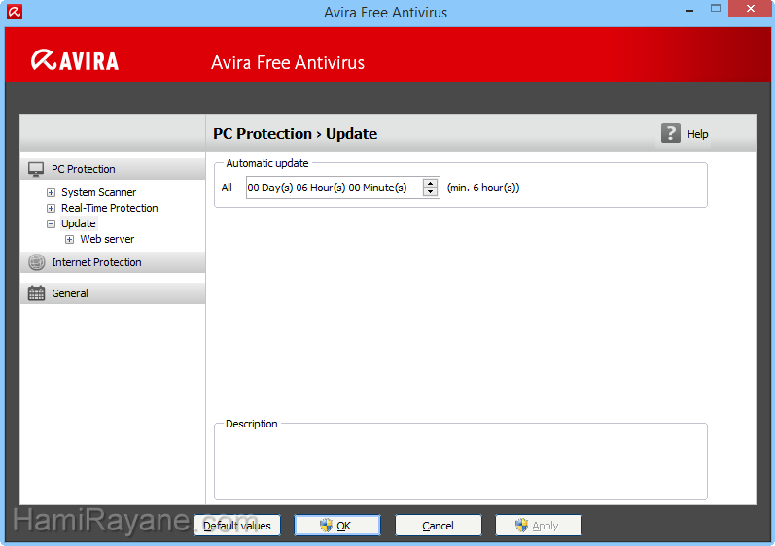Expand the Real-Time Protection tree node
The height and width of the screenshot is (546, 775).
pos(52,208)
